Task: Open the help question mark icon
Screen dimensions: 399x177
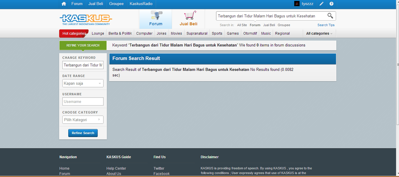Action: click(x=331, y=4)
